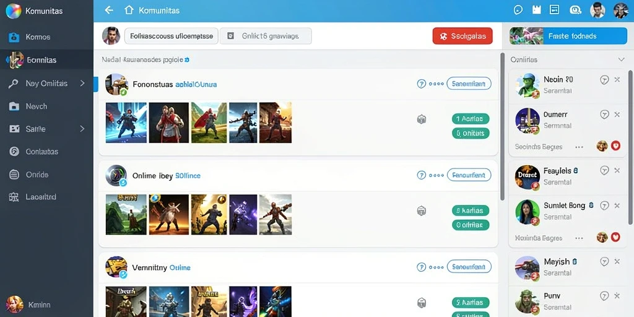Dismiss the Neoin friend entry
The image size is (634, 317).
pos(617,80)
